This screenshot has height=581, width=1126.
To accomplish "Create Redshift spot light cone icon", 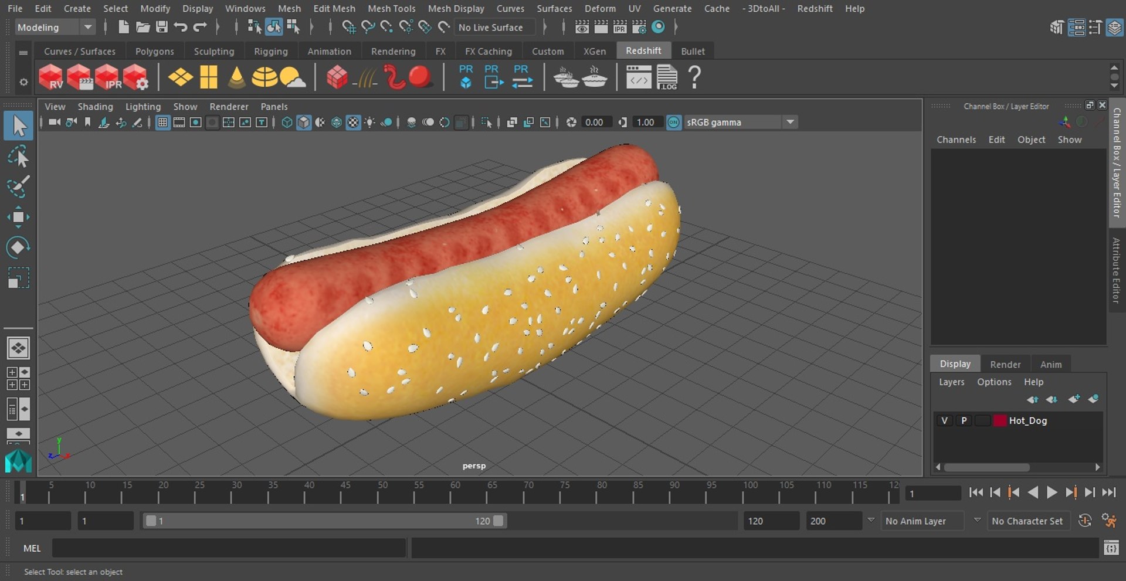I will click(x=236, y=77).
